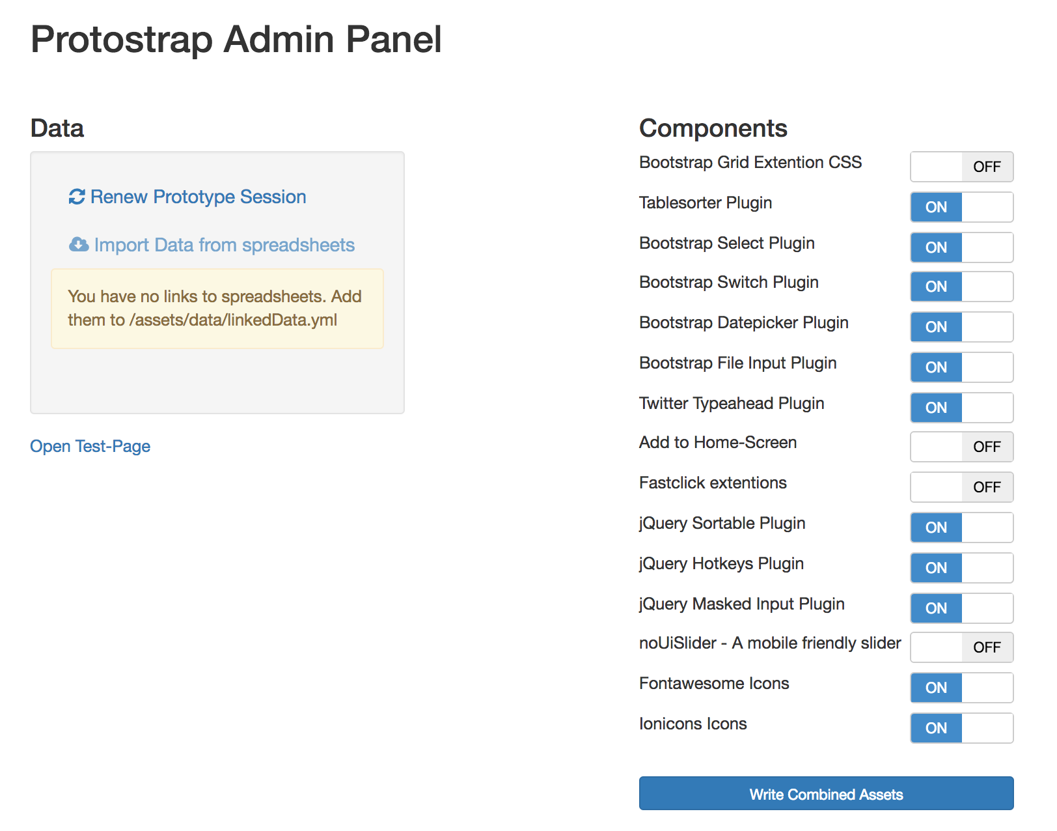Image resolution: width=1057 pixels, height=831 pixels.
Task: Toggle the Bootstrap Switch Plugin off
Action: click(961, 287)
